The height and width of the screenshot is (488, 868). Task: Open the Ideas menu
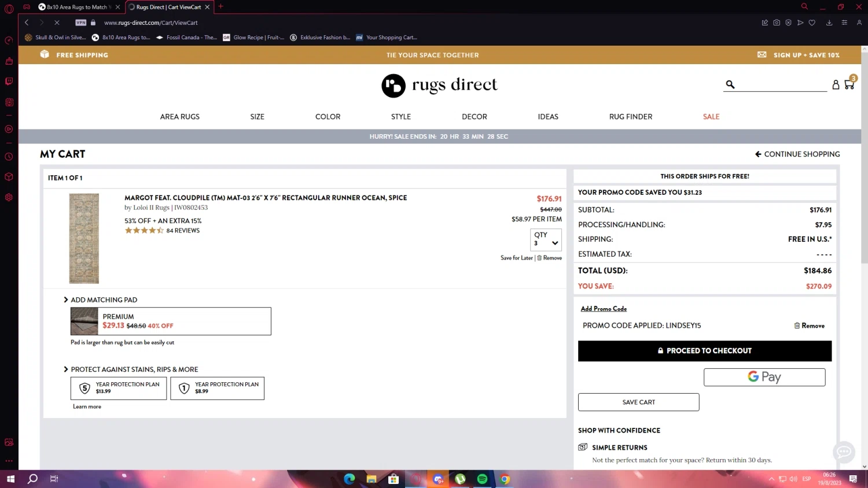[x=548, y=117]
